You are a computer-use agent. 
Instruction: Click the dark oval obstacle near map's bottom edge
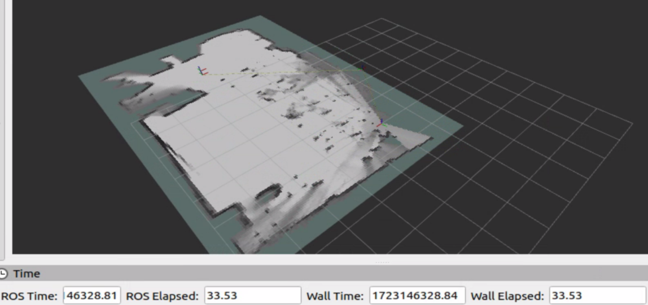point(265,196)
